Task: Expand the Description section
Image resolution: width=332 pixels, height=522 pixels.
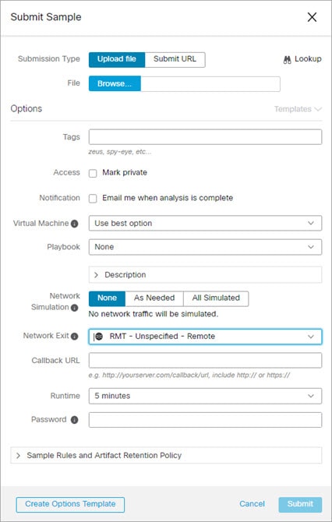Action: [205, 275]
